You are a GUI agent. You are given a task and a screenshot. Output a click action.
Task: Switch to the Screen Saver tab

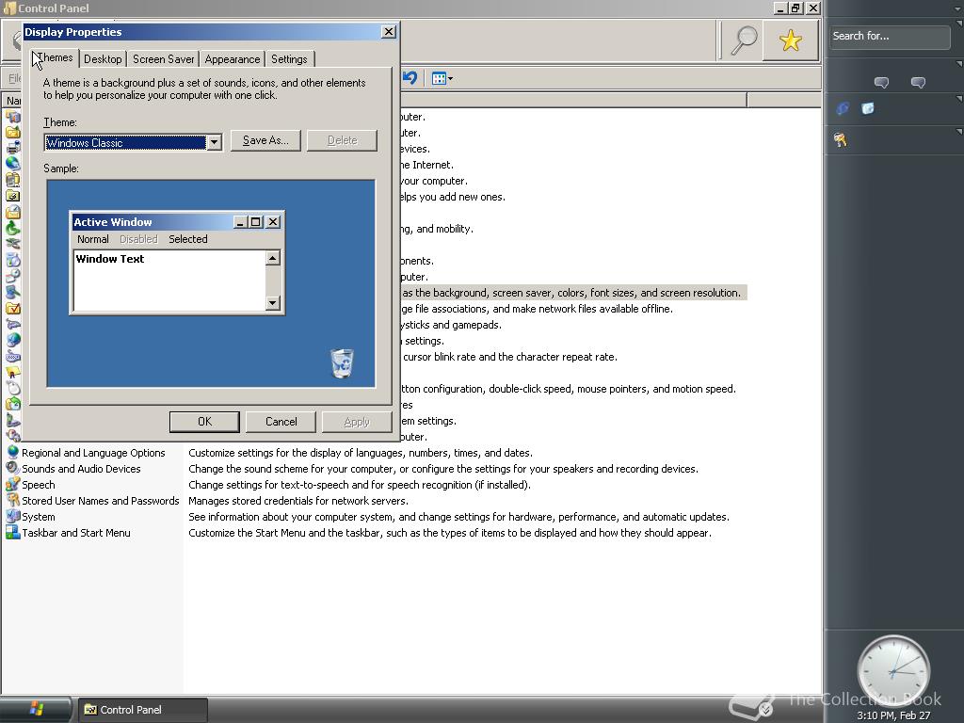[x=164, y=59]
